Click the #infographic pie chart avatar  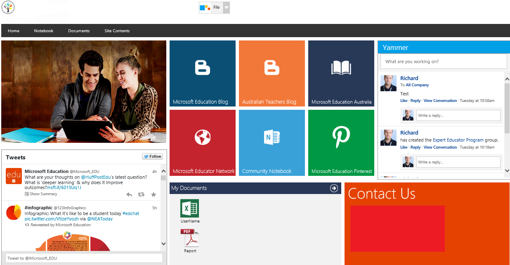click(14, 213)
